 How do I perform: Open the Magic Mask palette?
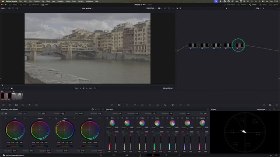point(157,105)
